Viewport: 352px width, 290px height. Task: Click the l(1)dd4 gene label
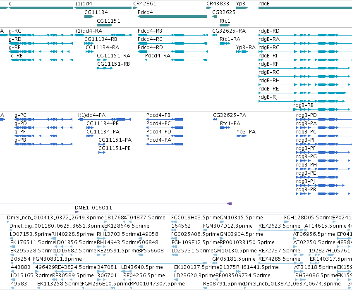coord(83,4)
